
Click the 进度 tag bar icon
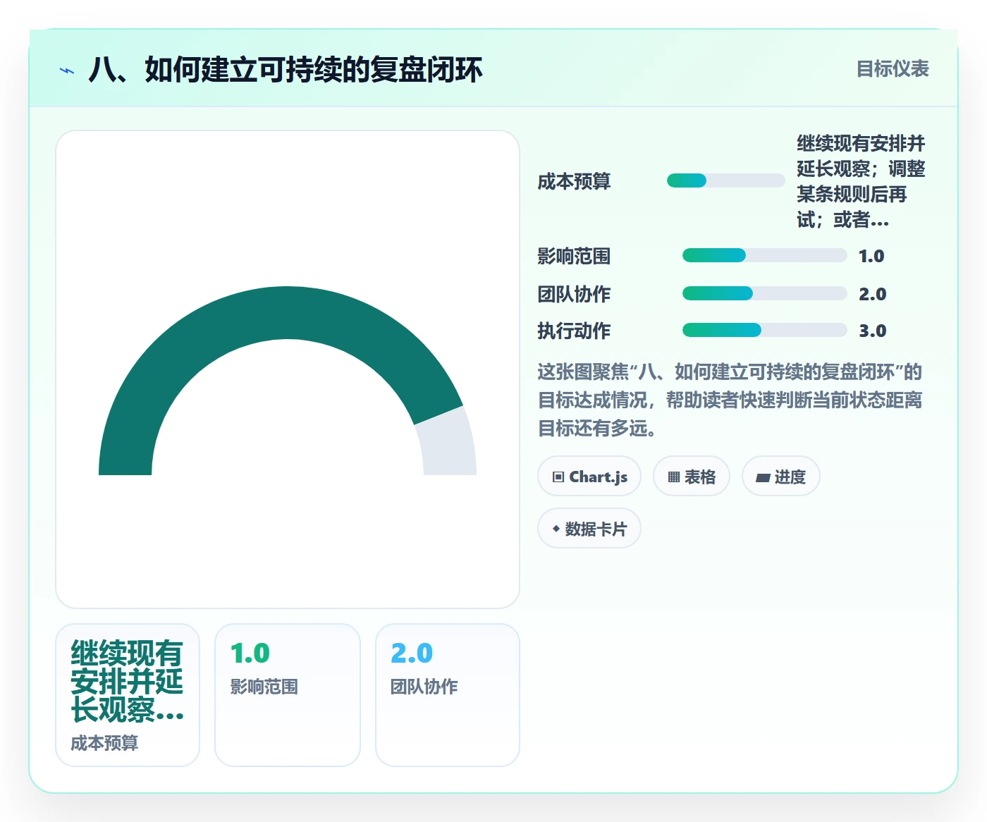pos(763,478)
